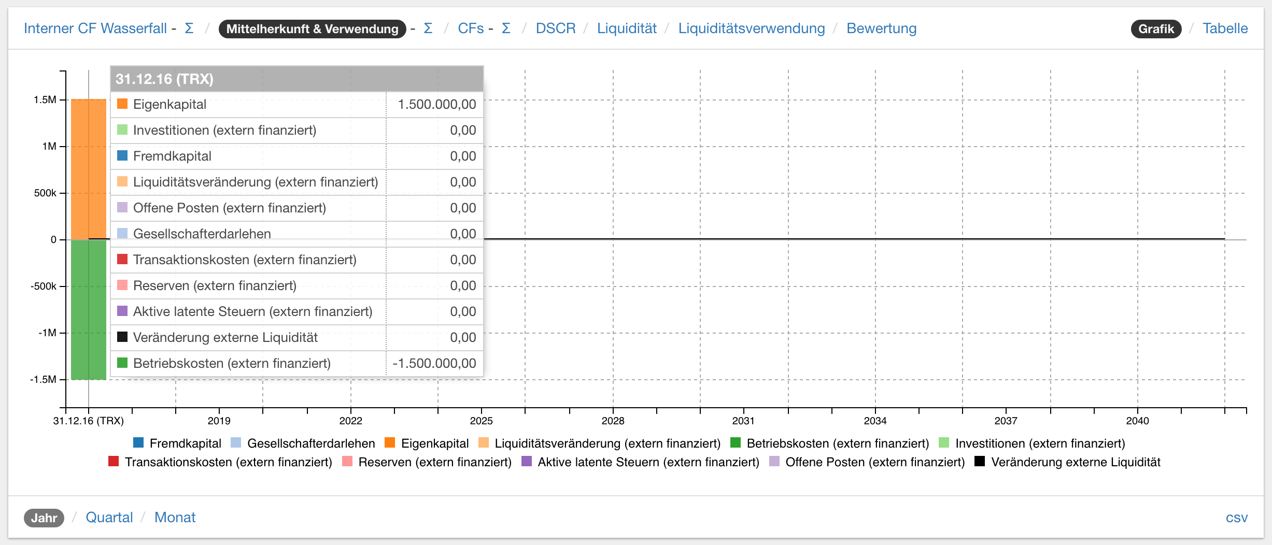Image resolution: width=1272 pixels, height=545 pixels.
Task: Switch to the DSCR tab
Action: coord(555,28)
